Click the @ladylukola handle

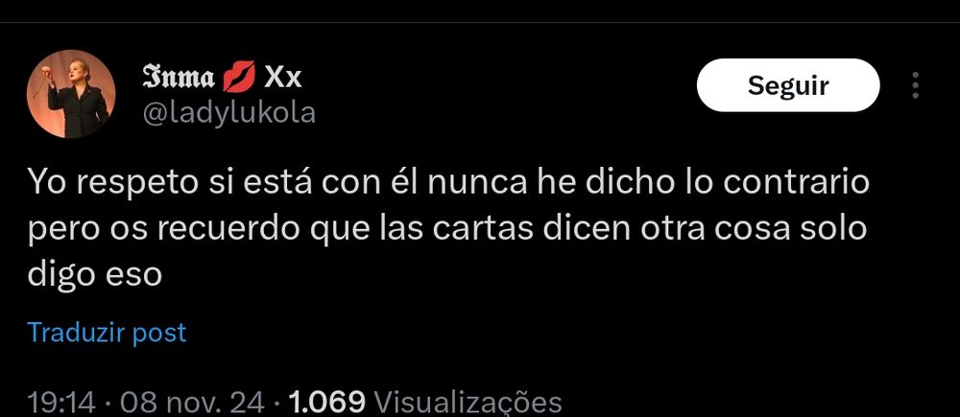click(x=229, y=112)
